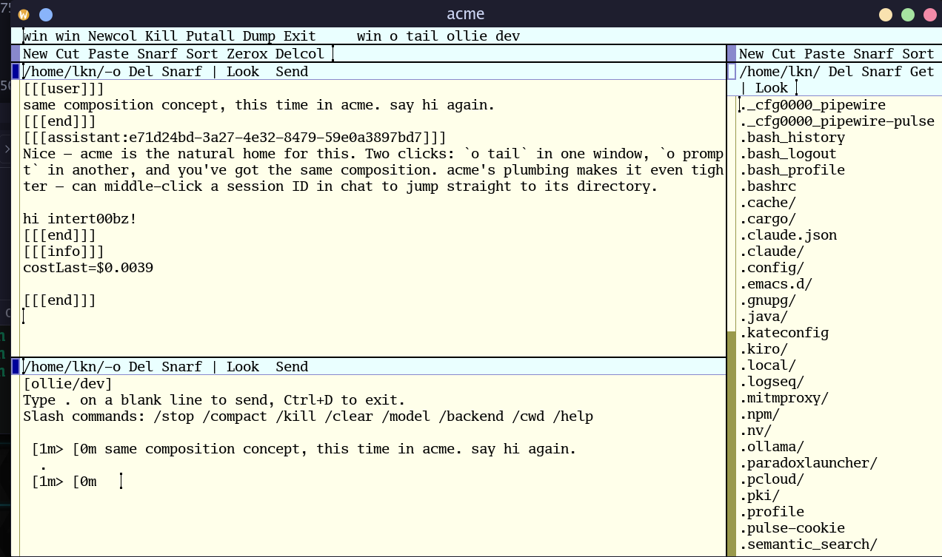Click the assistant session ID line
942x557 pixels.
click(235, 138)
